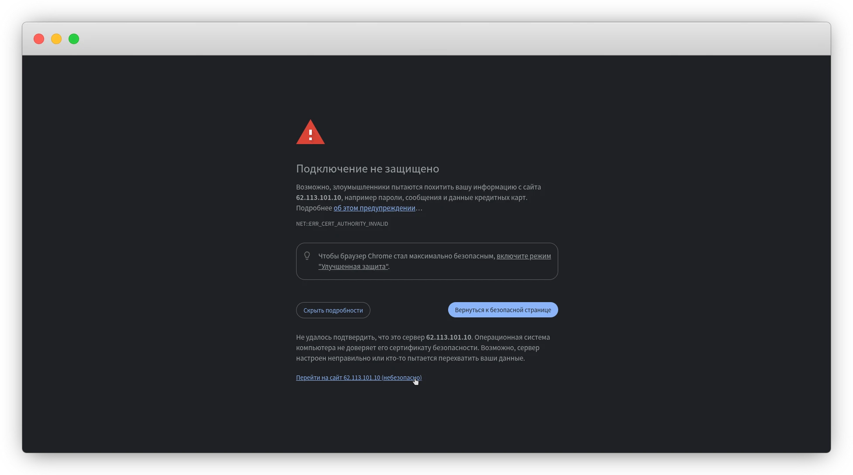Open the "об этом предупреждении" link

tap(374, 208)
